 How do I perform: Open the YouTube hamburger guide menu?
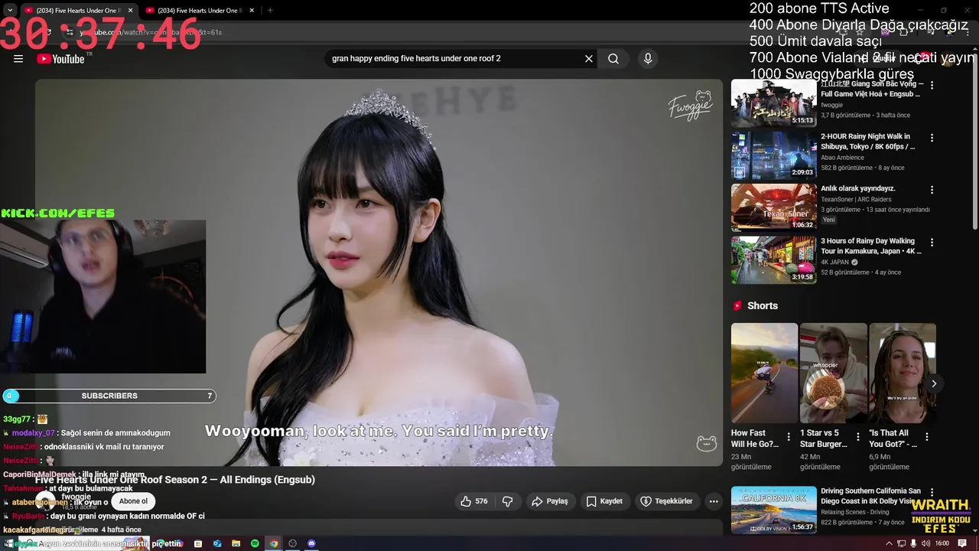point(18,59)
